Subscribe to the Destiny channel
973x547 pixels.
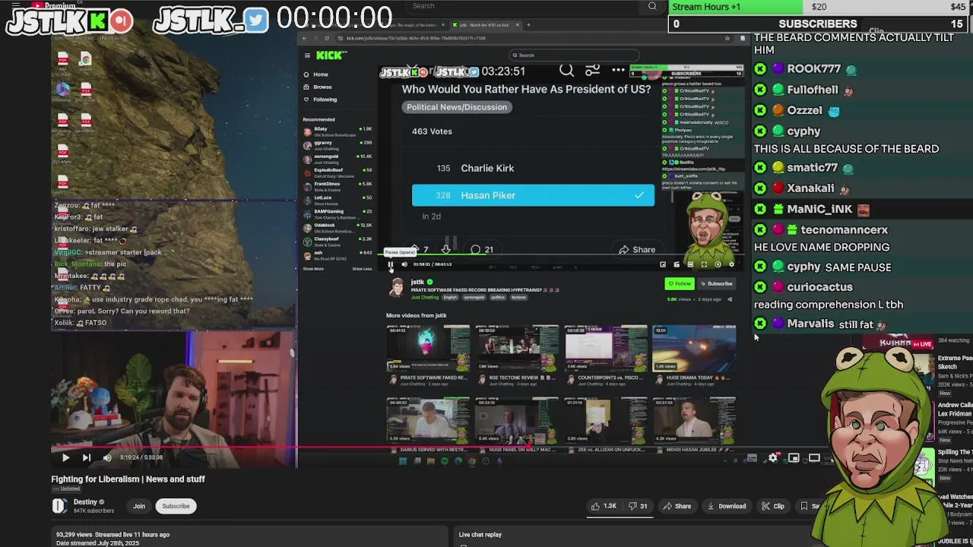pyautogui.click(x=176, y=506)
